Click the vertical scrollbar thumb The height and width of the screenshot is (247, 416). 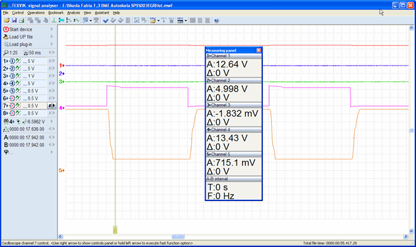(x=411, y=130)
